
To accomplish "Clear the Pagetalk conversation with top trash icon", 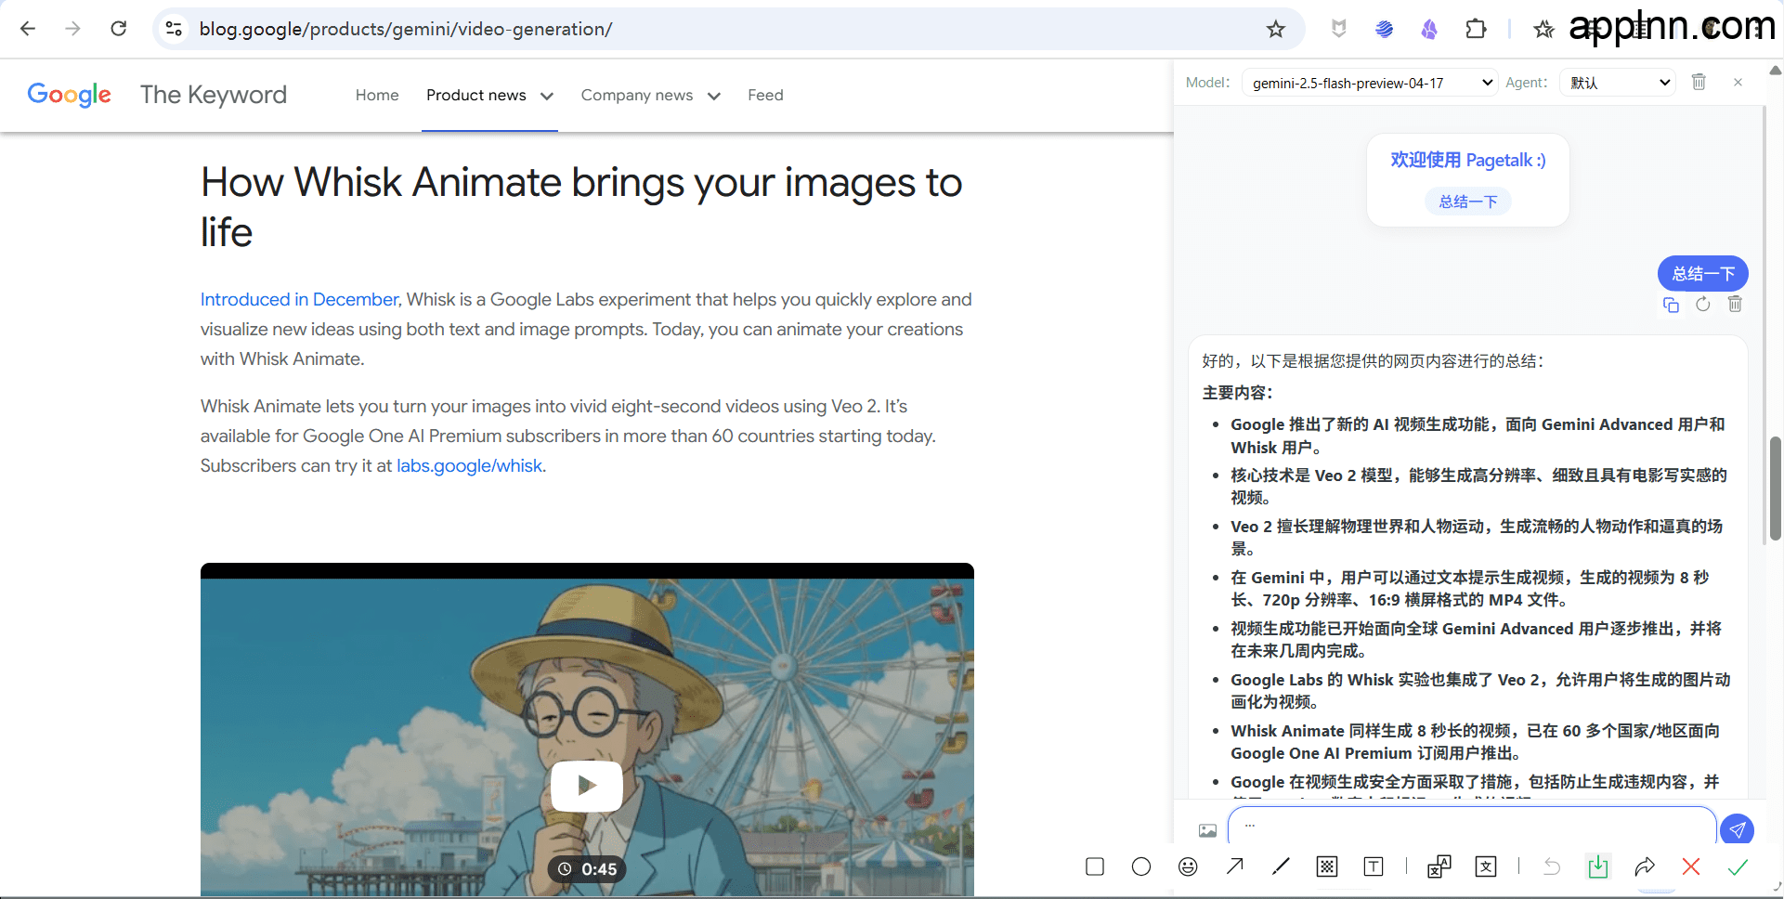I will click(x=1699, y=82).
